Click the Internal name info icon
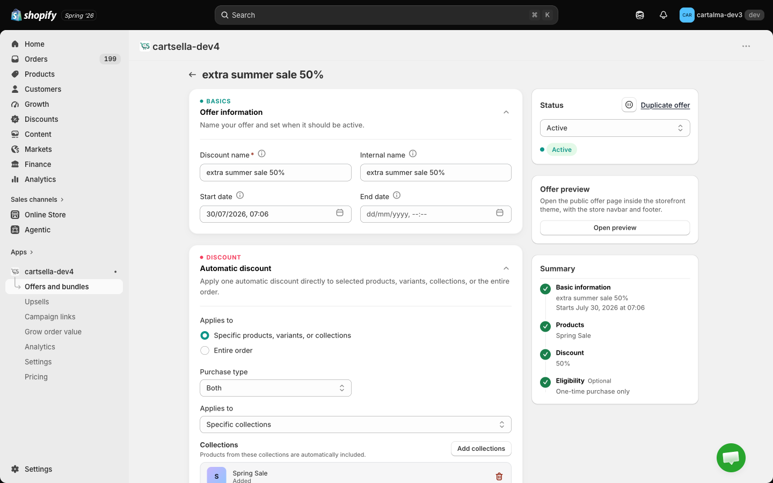This screenshot has height=483, width=773. pyautogui.click(x=413, y=154)
